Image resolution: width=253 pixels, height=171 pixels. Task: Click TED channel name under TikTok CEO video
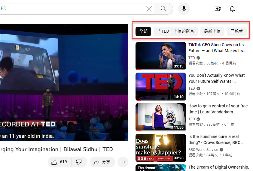[192, 58]
